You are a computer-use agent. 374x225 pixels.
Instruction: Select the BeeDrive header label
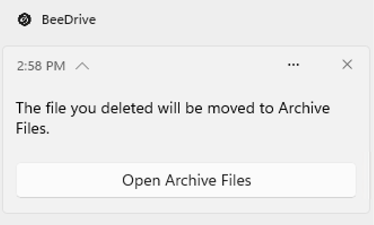click(69, 20)
